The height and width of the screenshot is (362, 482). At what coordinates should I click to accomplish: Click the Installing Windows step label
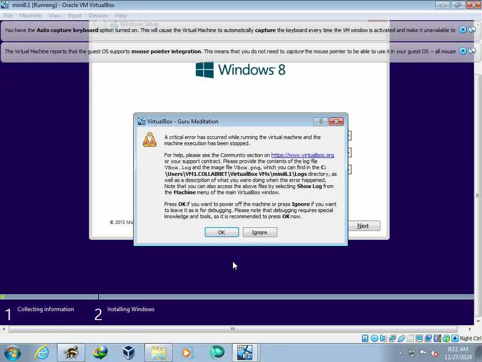coord(131,309)
